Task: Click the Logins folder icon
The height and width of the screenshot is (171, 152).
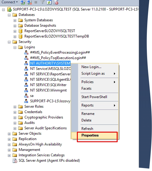Action: (x=21, y=47)
